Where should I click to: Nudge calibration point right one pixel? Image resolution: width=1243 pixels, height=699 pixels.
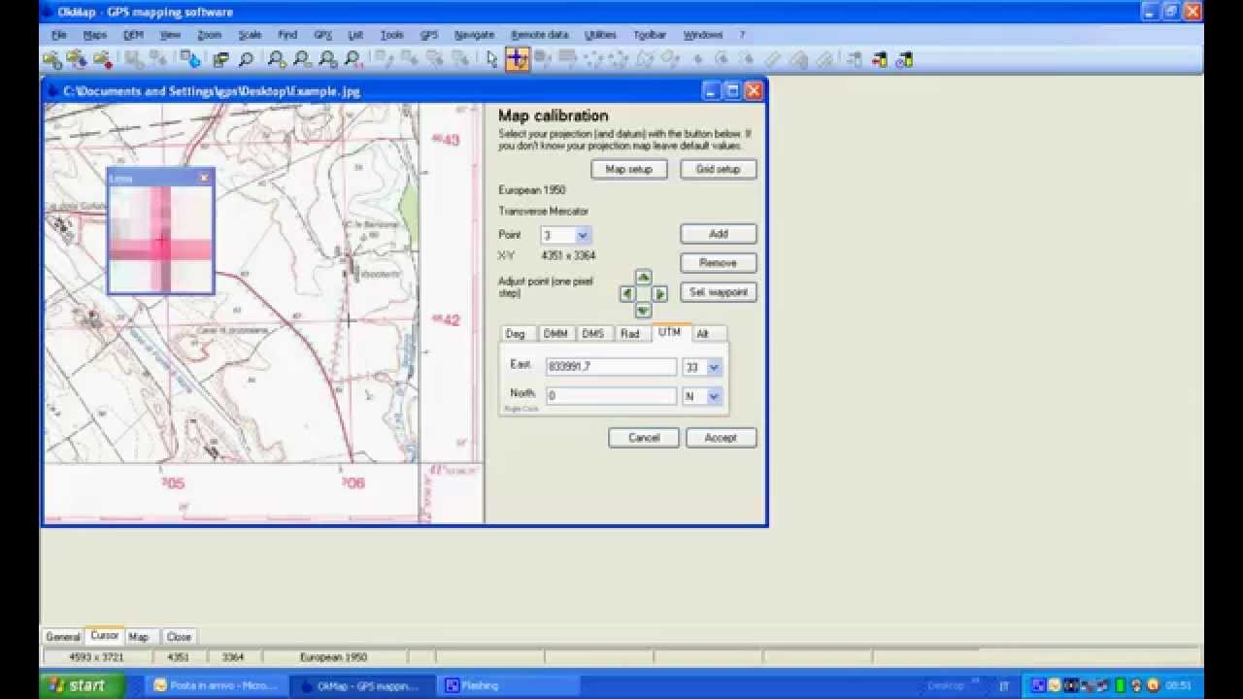click(659, 294)
